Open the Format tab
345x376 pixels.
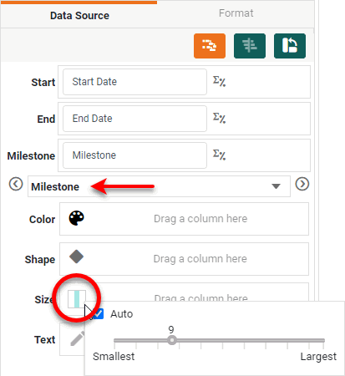pos(236,13)
